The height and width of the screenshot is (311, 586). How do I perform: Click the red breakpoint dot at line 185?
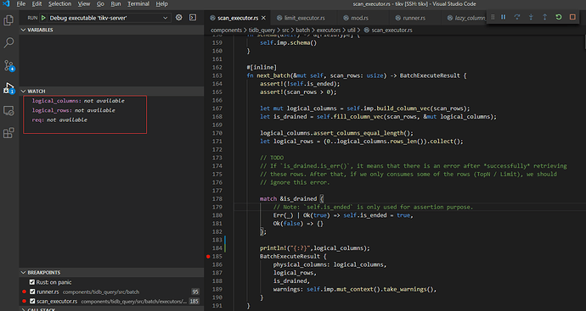[x=209, y=257]
